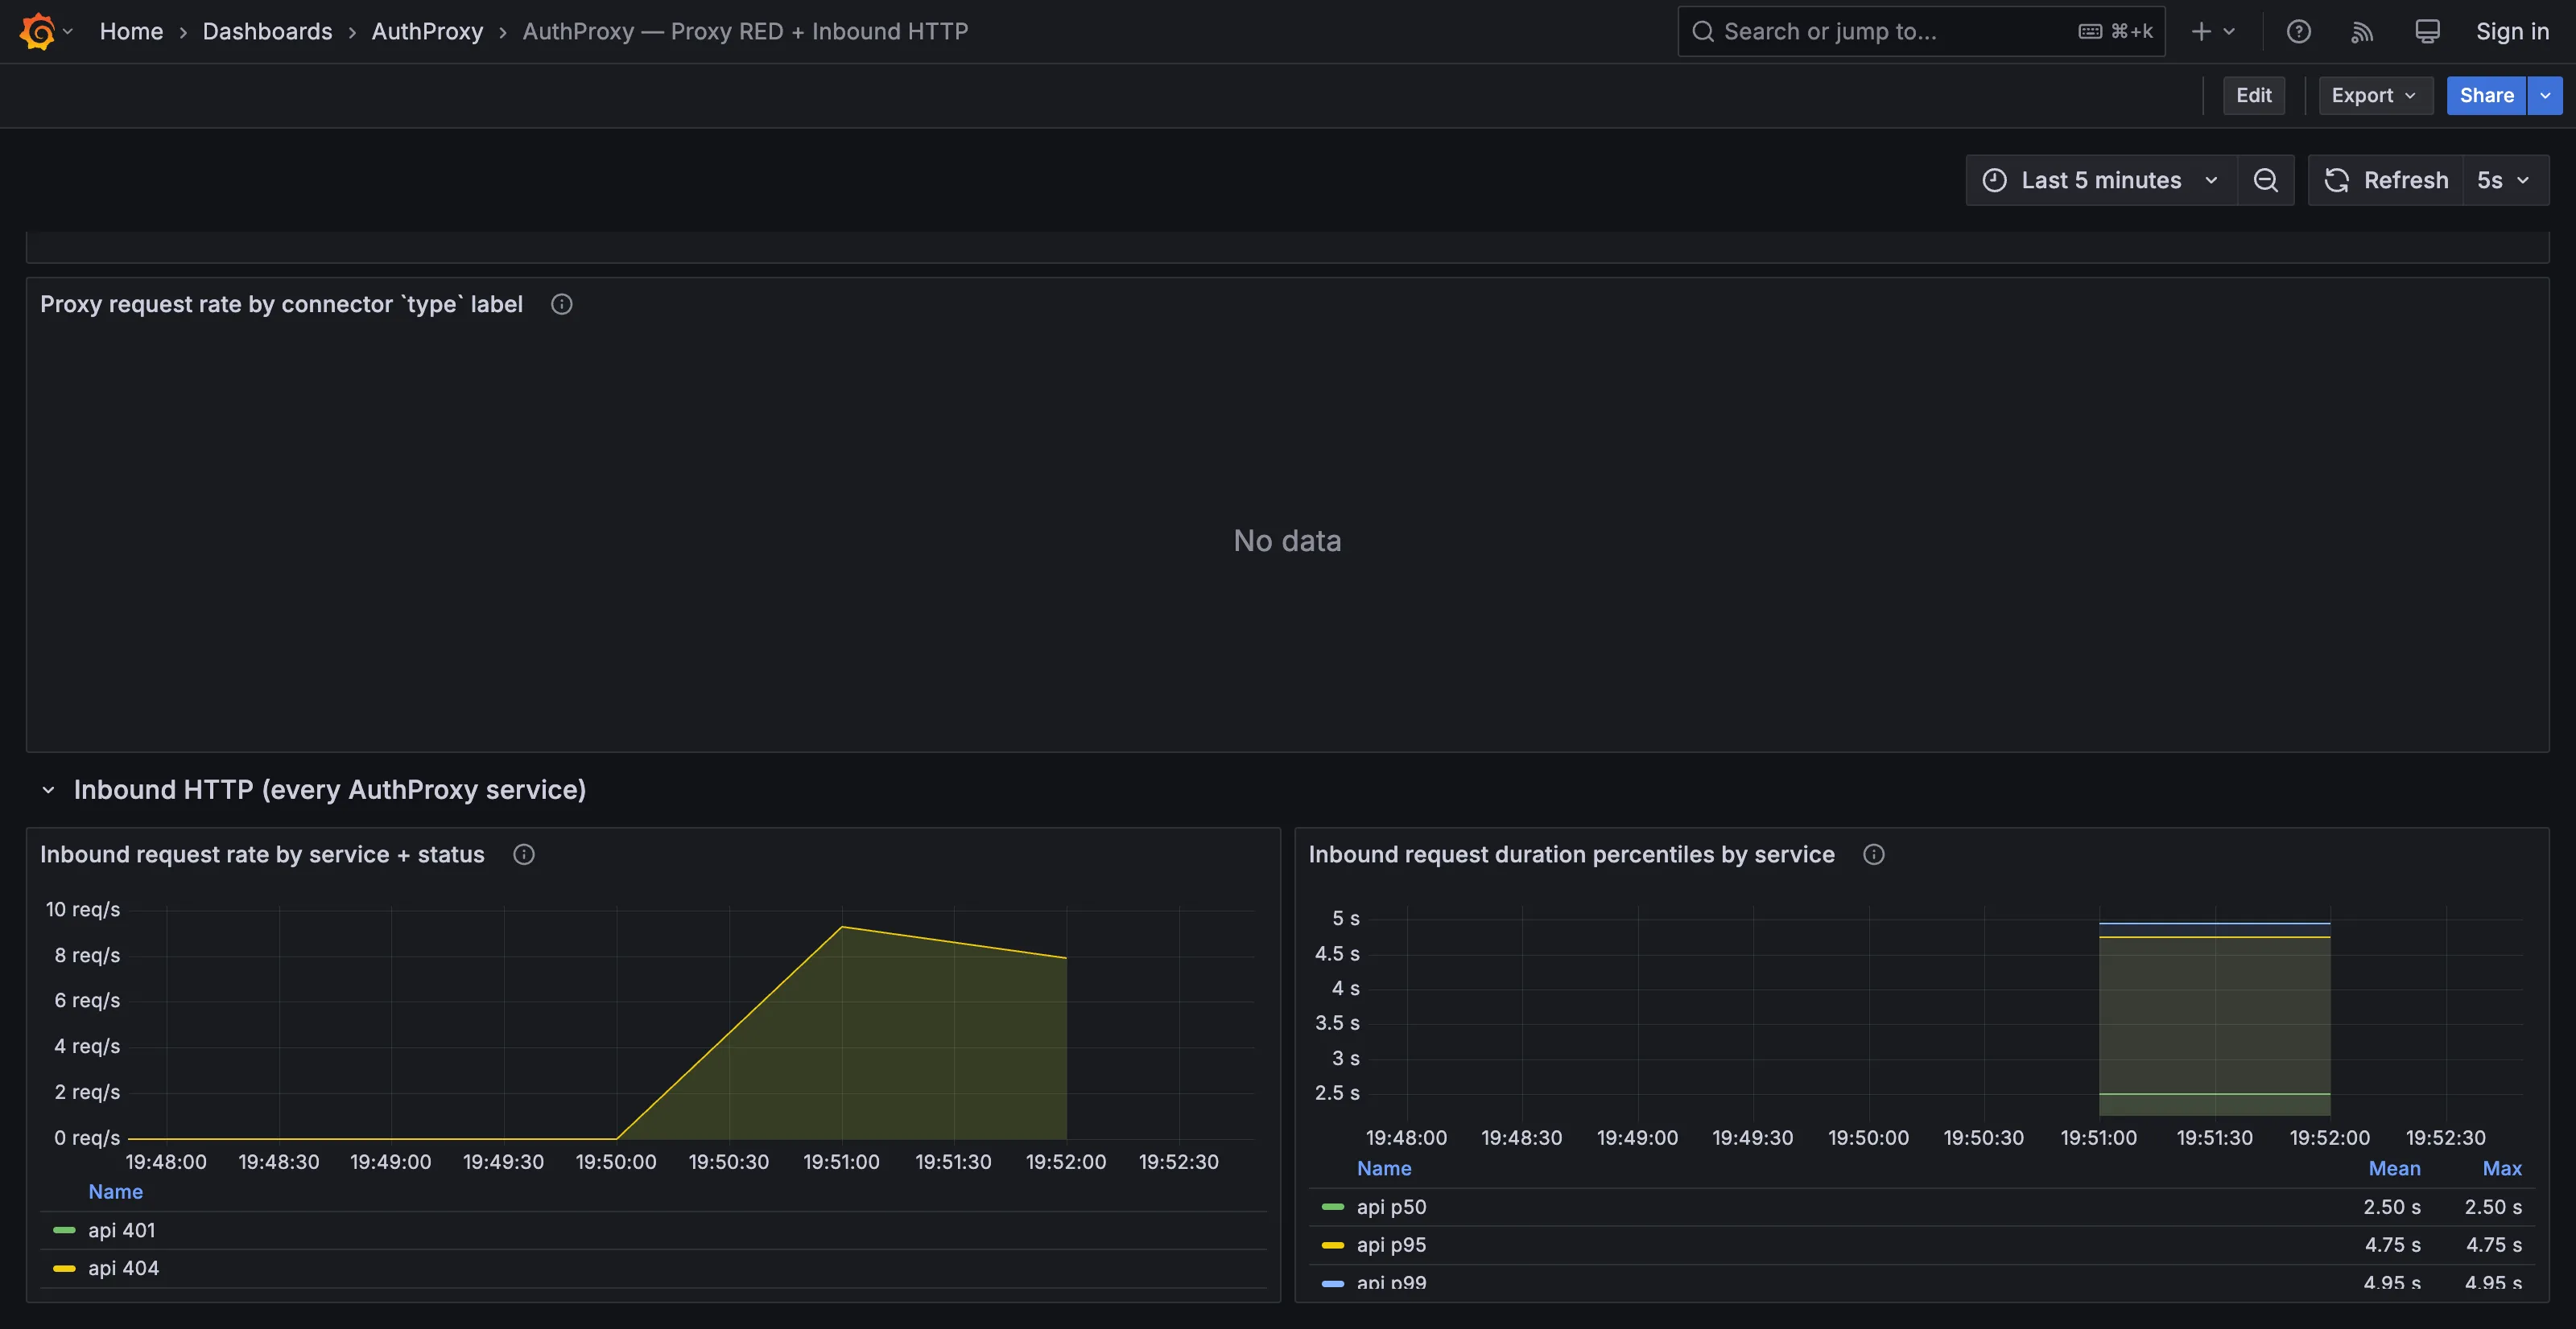Click the monitor kiosk mode icon
The width and height of the screenshot is (2576, 1329).
point(2427,31)
